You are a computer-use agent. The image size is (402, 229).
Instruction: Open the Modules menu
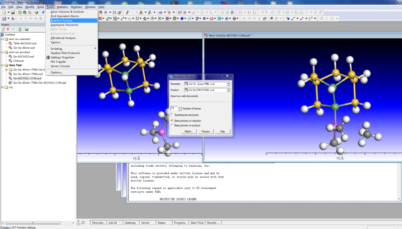[76, 7]
